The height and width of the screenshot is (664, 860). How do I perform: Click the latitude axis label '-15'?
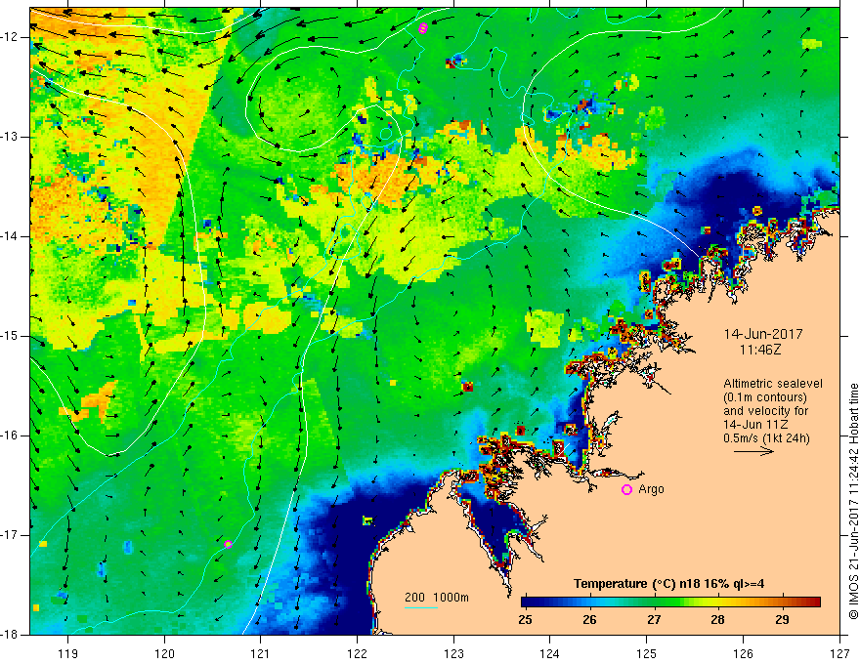[x=11, y=336]
